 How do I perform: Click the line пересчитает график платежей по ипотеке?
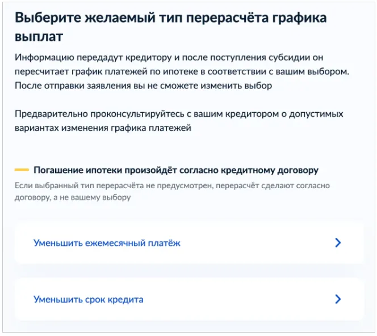[187, 72]
